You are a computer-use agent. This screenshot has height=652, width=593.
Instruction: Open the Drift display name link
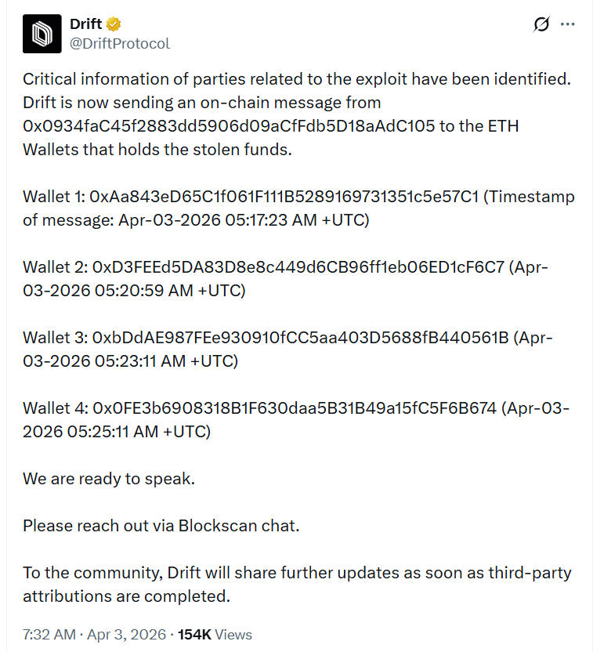[x=86, y=24]
